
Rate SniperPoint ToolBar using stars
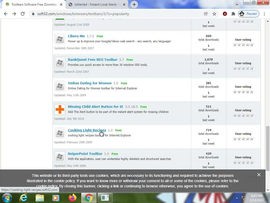coord(243,163)
